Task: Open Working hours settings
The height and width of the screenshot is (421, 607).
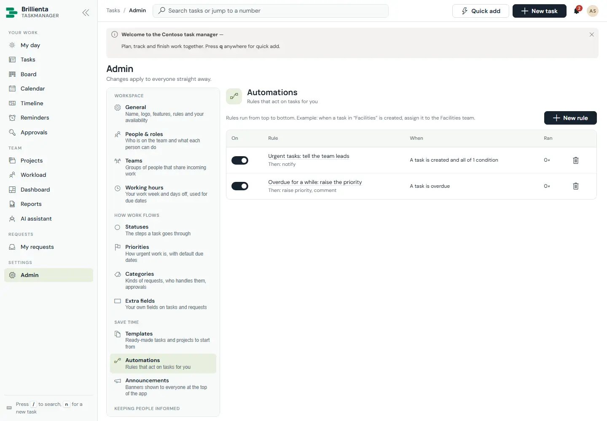Action: [163, 194]
